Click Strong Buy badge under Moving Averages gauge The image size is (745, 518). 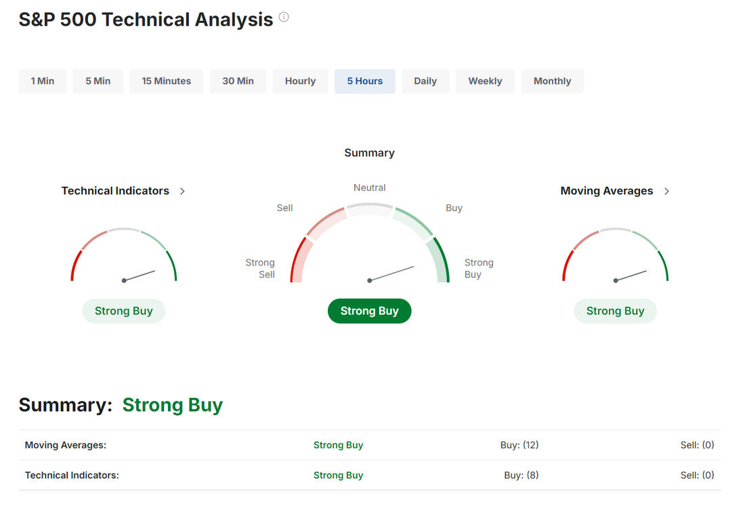tap(615, 311)
